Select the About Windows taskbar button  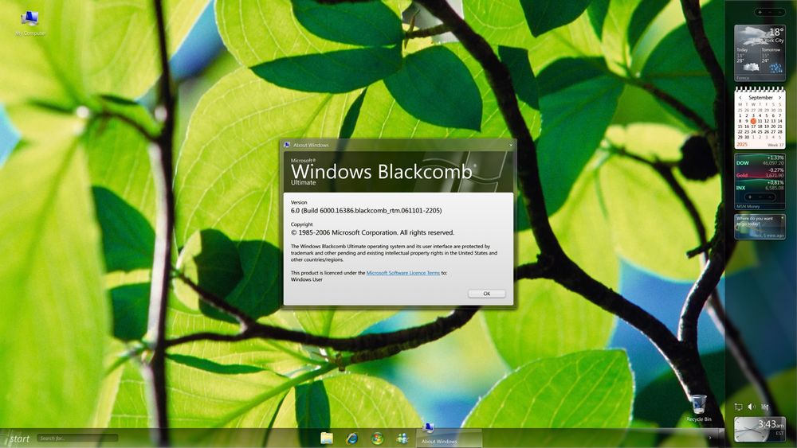(449, 438)
